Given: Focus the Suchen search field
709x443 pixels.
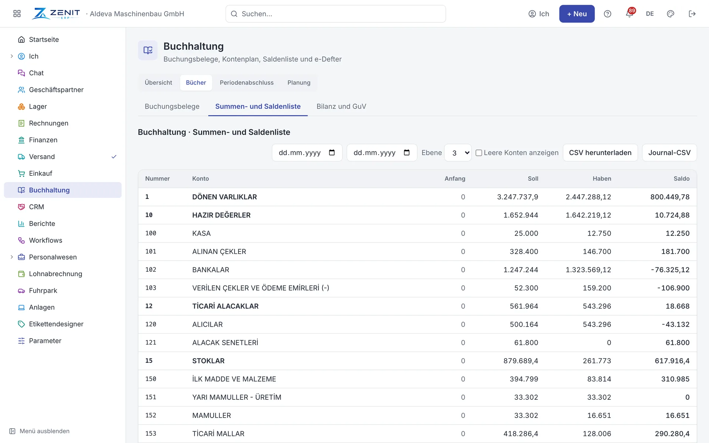Looking at the screenshot, I should coord(336,14).
